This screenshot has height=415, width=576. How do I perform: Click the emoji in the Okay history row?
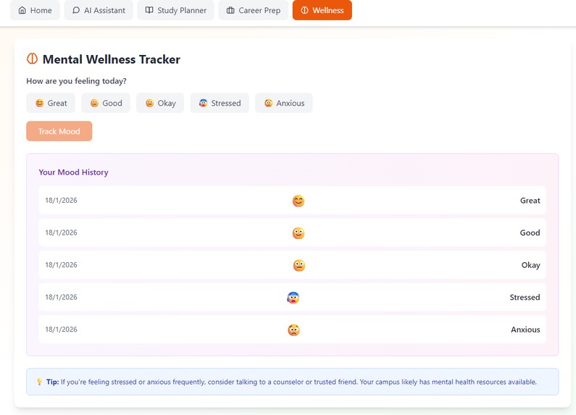[299, 266]
